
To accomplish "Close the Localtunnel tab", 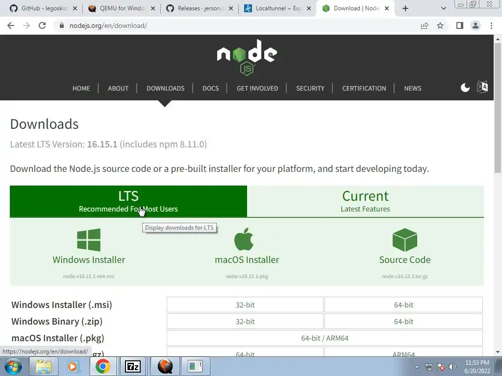I will [x=309, y=9].
